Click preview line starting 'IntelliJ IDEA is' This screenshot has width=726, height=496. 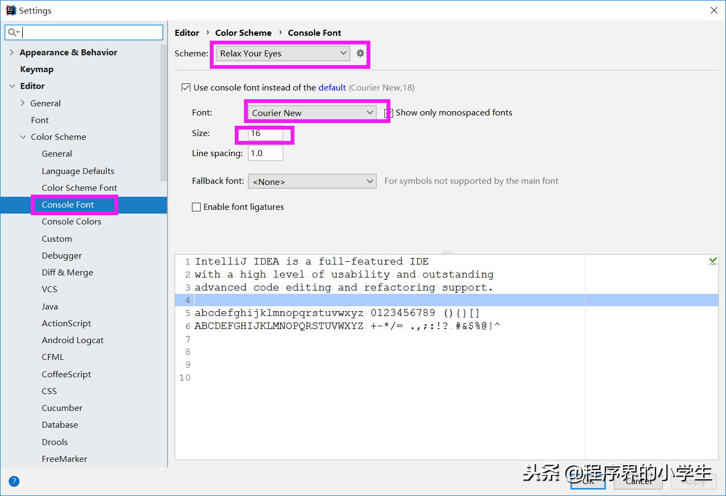pyautogui.click(x=312, y=261)
